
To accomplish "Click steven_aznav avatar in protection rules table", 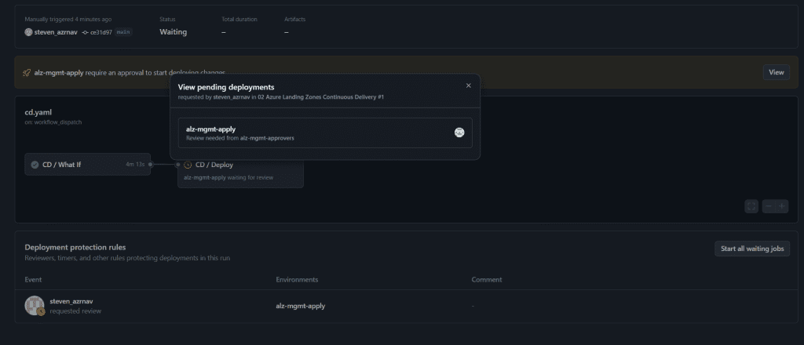I will pyautogui.click(x=34, y=306).
